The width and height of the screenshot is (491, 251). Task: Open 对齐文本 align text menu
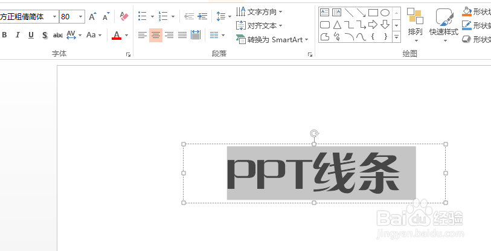coord(259,26)
